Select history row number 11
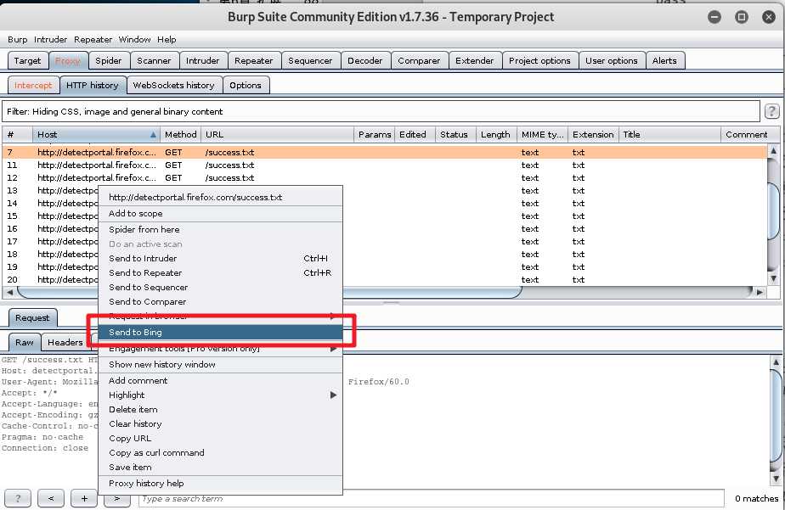785x510 pixels. click(x=385, y=165)
